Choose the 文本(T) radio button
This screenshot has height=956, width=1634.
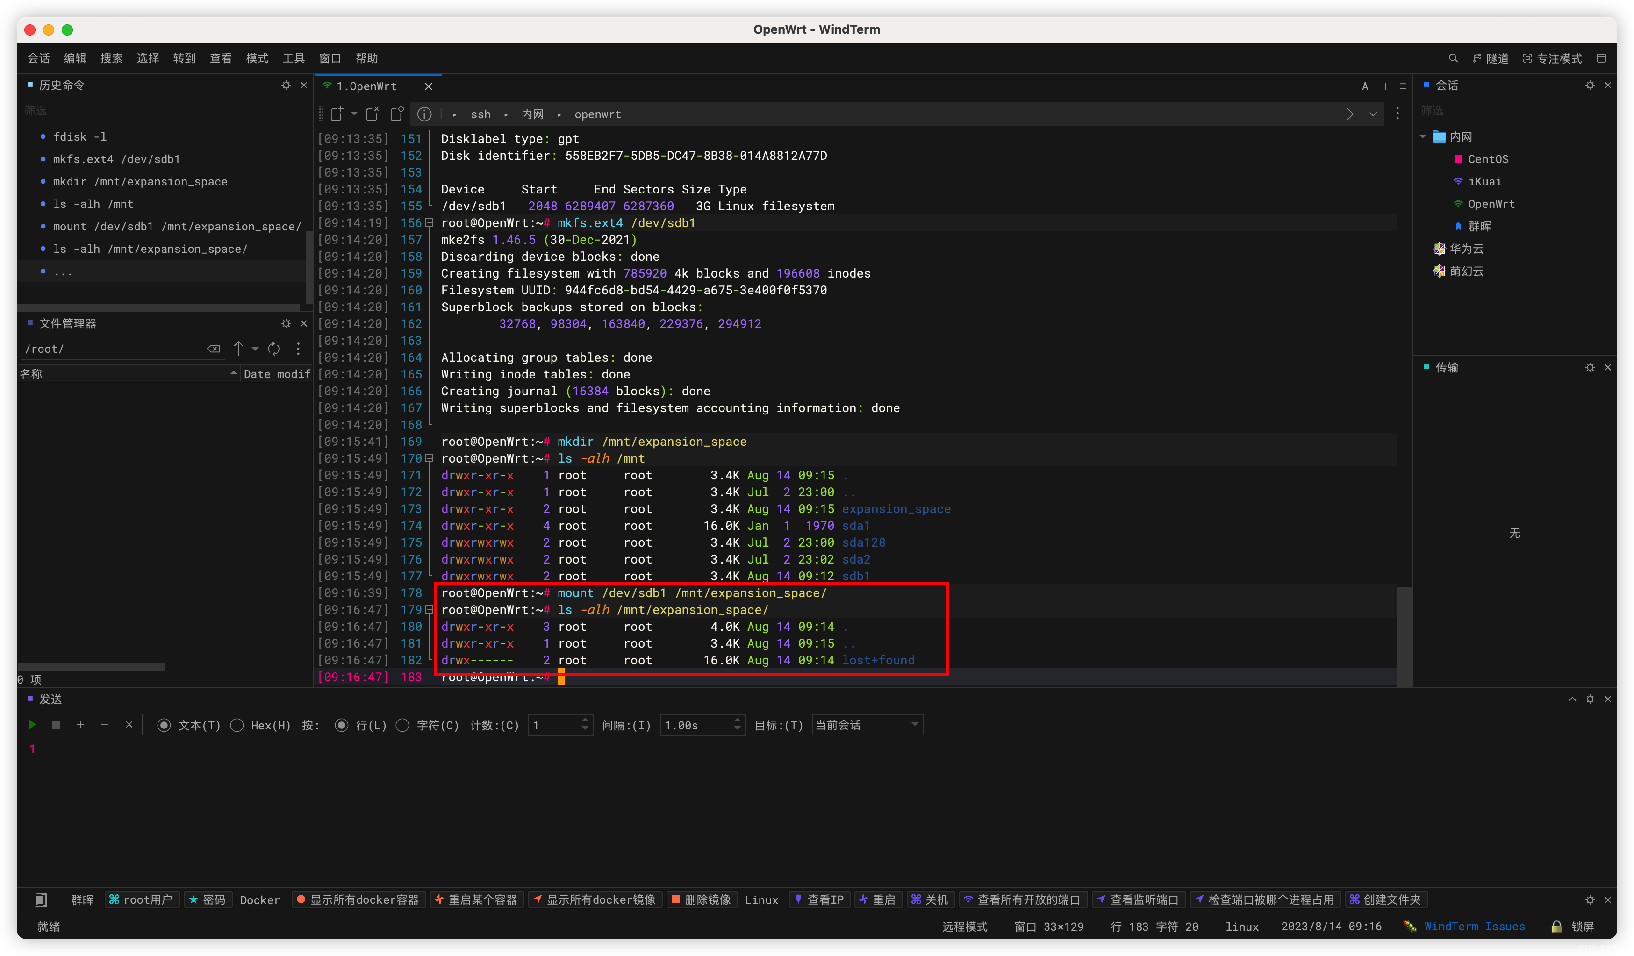coord(164,725)
